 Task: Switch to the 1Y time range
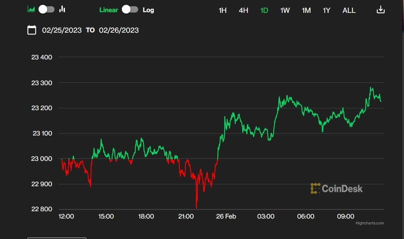[x=327, y=10]
